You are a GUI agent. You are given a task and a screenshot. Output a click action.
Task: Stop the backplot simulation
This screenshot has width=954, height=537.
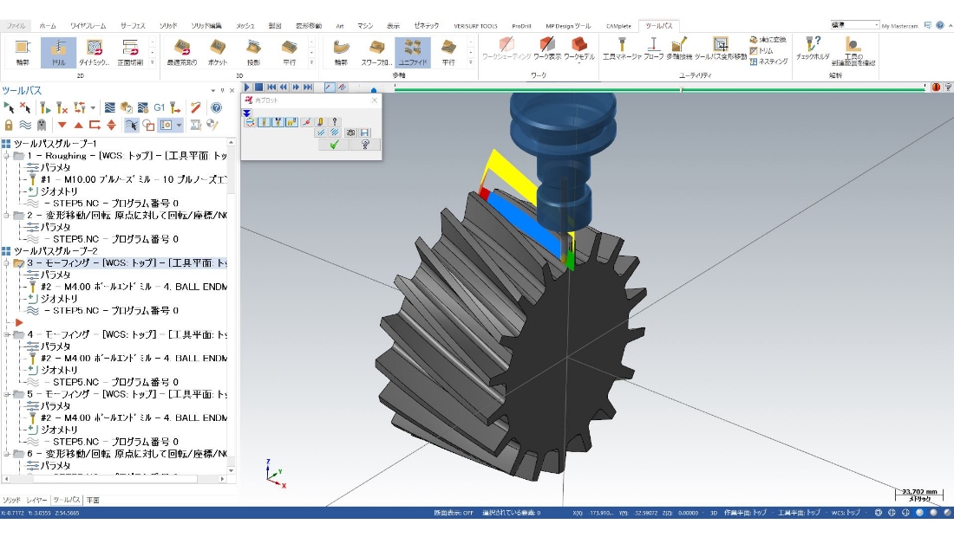click(258, 87)
